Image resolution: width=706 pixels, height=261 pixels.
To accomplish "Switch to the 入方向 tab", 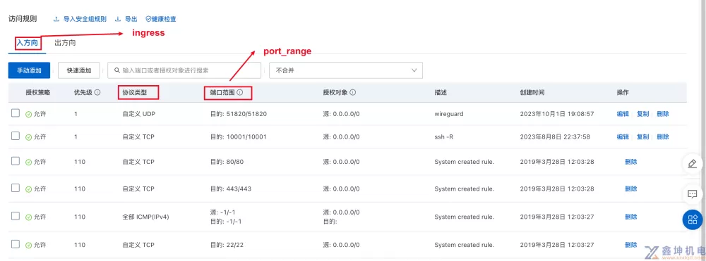I will point(27,44).
